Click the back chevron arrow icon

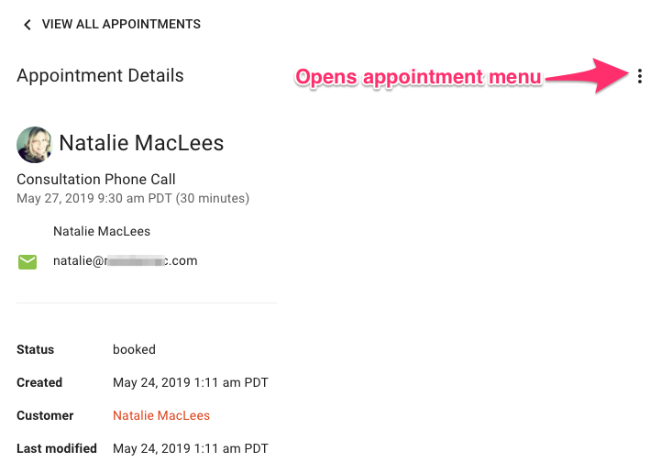point(28,25)
